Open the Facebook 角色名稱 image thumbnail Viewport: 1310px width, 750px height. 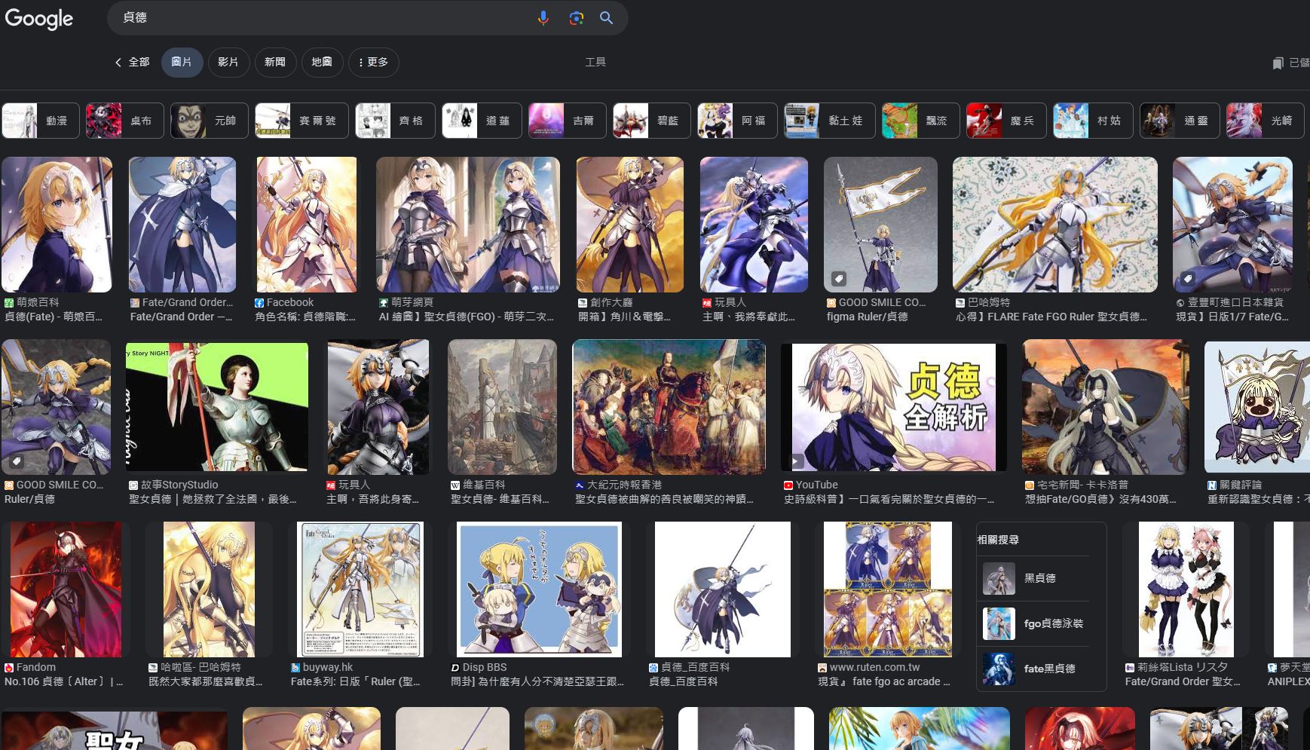307,225
